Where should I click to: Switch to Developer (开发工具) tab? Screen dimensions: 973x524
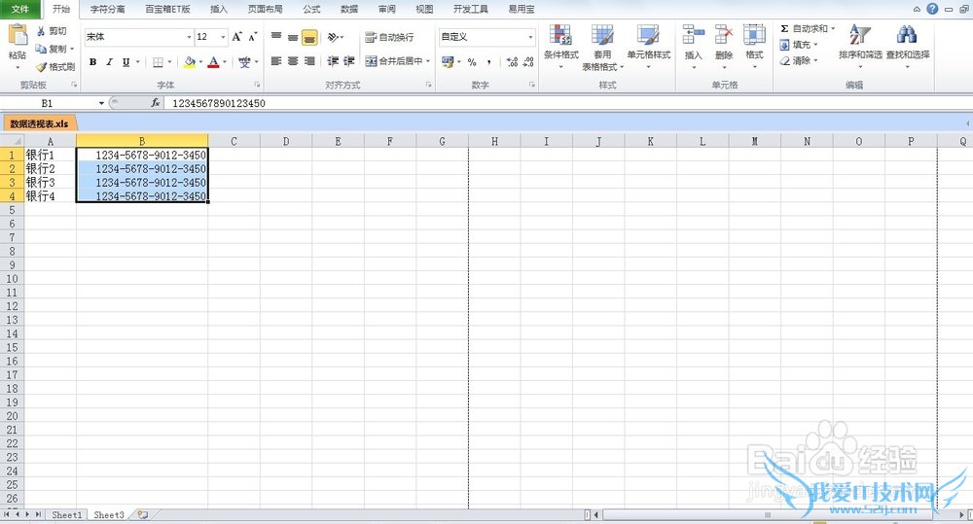pyautogui.click(x=470, y=10)
